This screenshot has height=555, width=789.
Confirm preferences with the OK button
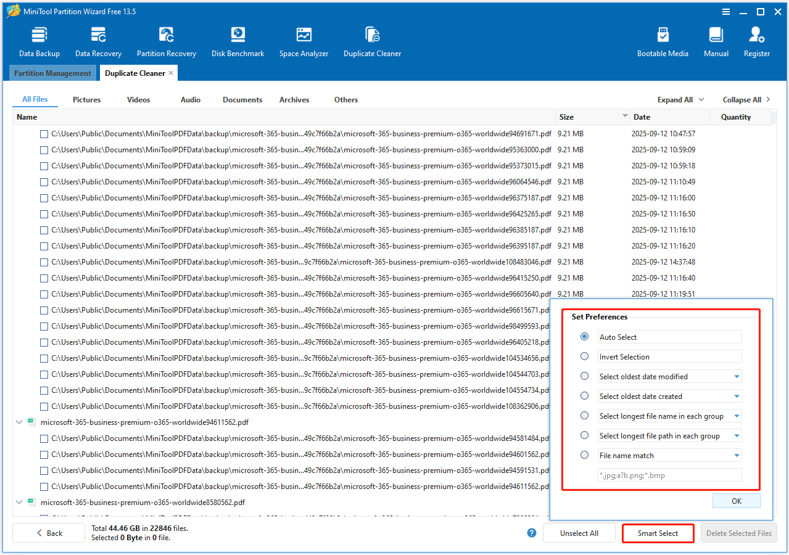pos(736,501)
